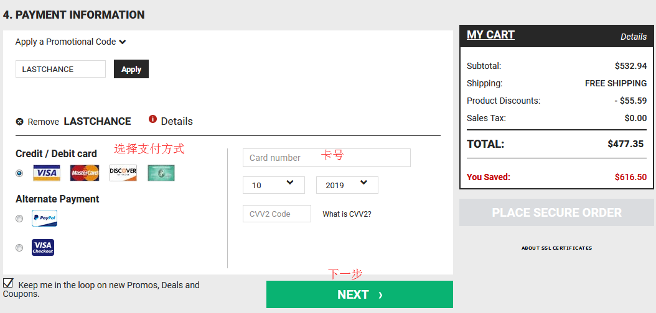Open the expiration month dropdown

274,185
